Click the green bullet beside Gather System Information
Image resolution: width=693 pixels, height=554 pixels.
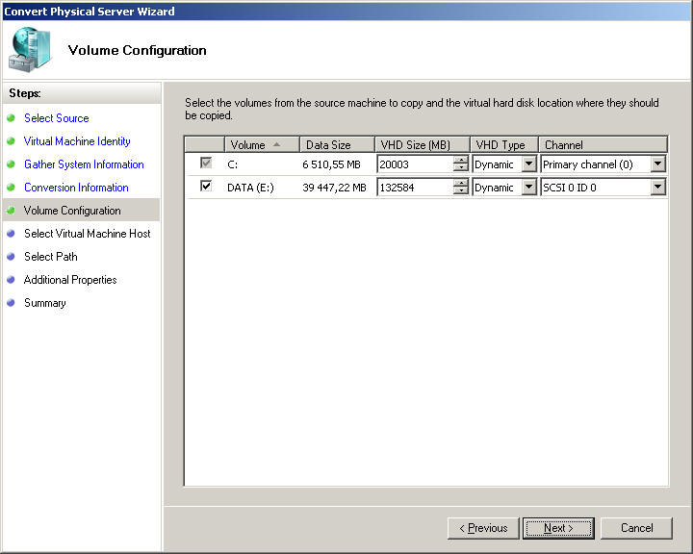click(x=11, y=164)
